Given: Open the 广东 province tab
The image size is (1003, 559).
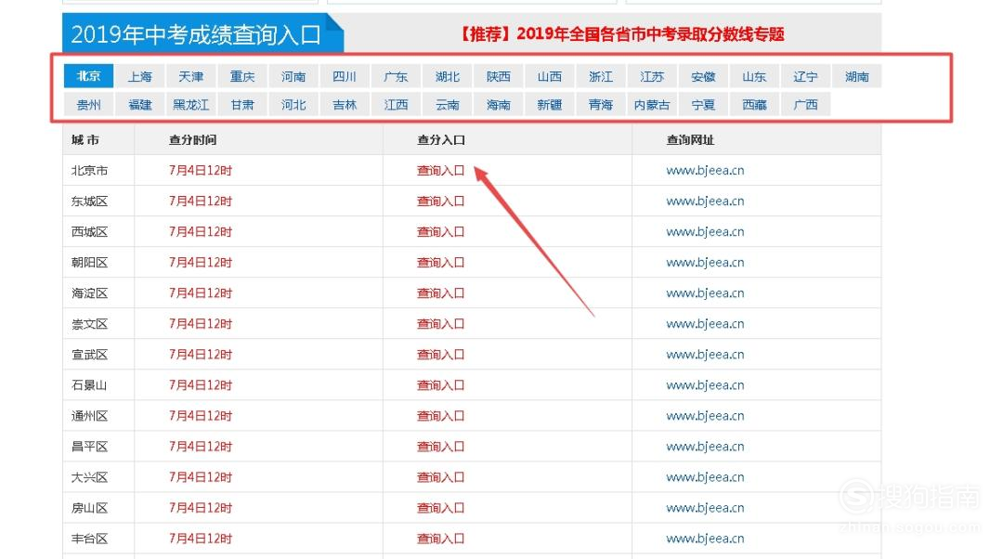Looking at the screenshot, I should point(396,76).
